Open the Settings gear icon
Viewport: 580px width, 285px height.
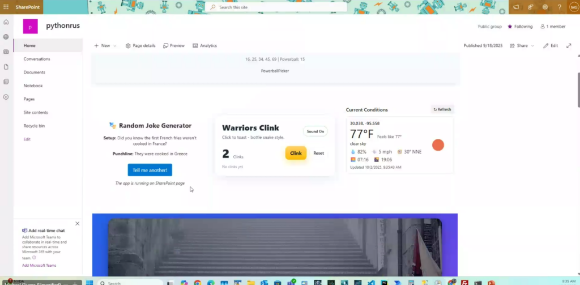[x=545, y=7]
